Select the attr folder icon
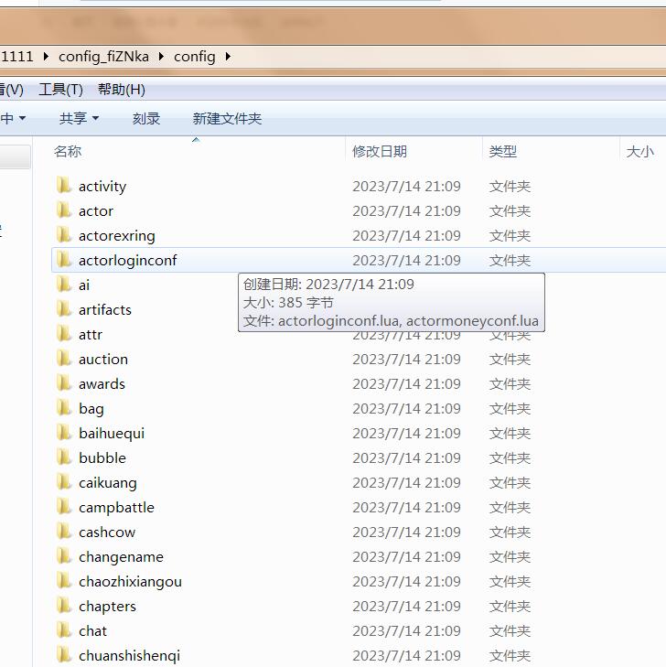This screenshot has height=667, width=666. (64, 334)
